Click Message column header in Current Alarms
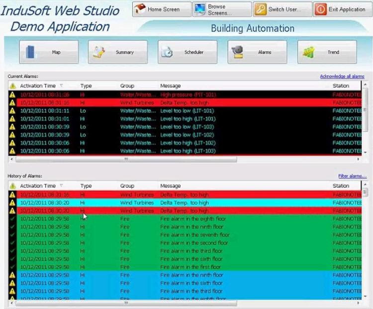Screen dimensions: 373x309 pos(170,86)
